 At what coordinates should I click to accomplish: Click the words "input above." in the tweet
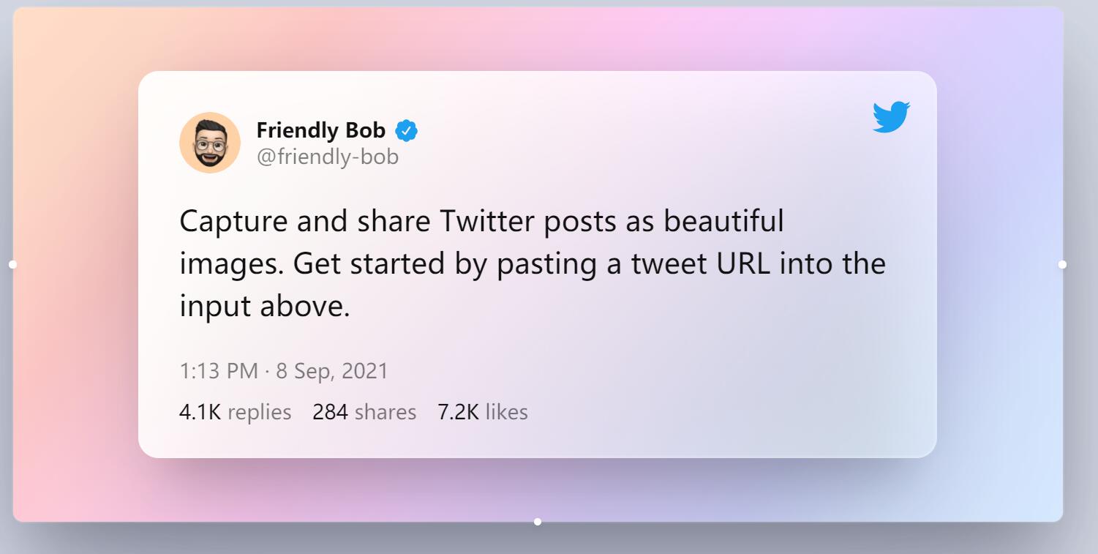[265, 307]
